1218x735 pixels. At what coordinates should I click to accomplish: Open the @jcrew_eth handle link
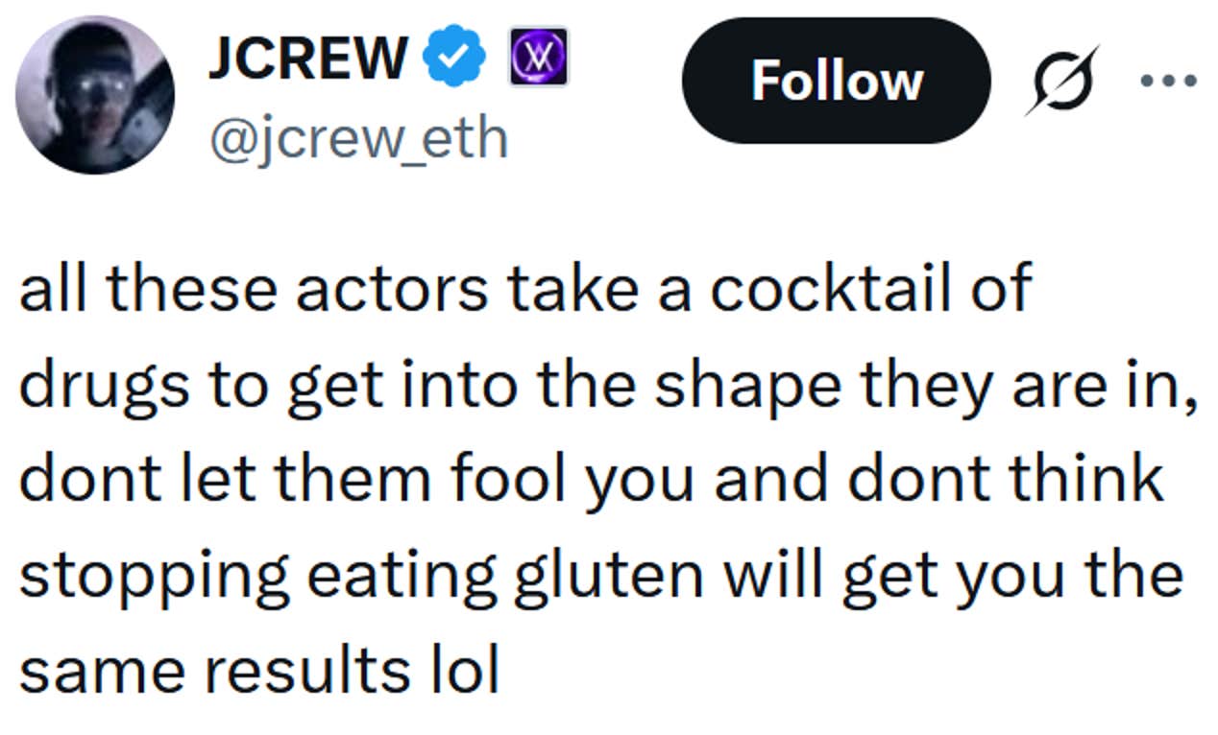[358, 139]
